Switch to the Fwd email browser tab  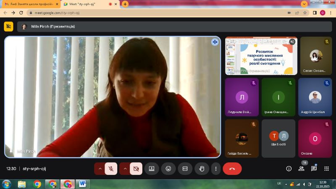point(29,4)
